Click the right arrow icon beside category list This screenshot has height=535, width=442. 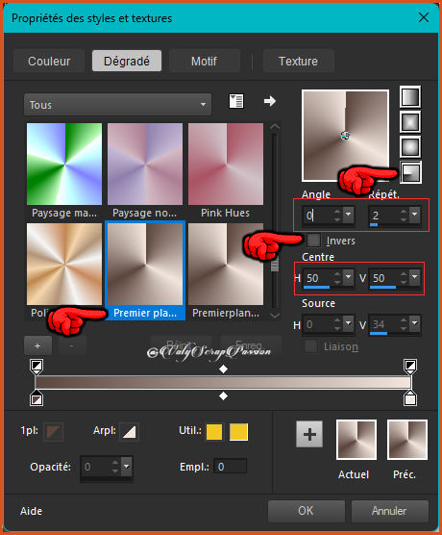pos(270,101)
